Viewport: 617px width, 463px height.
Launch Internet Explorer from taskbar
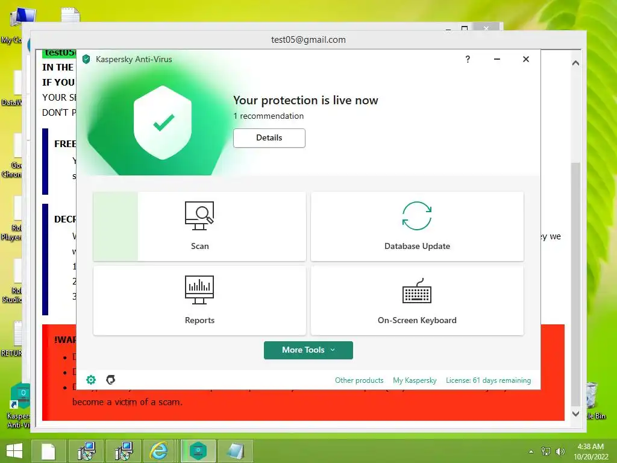[x=159, y=451]
